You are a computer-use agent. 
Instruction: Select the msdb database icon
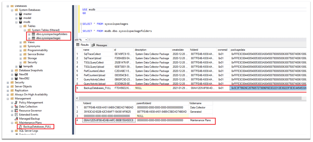(x=21, y=22)
